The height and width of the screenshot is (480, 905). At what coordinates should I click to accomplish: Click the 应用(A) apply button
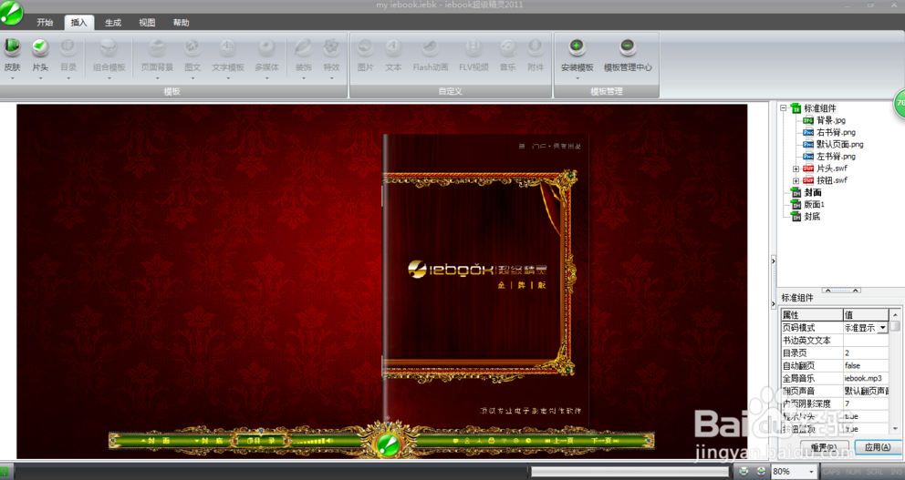[x=877, y=447]
